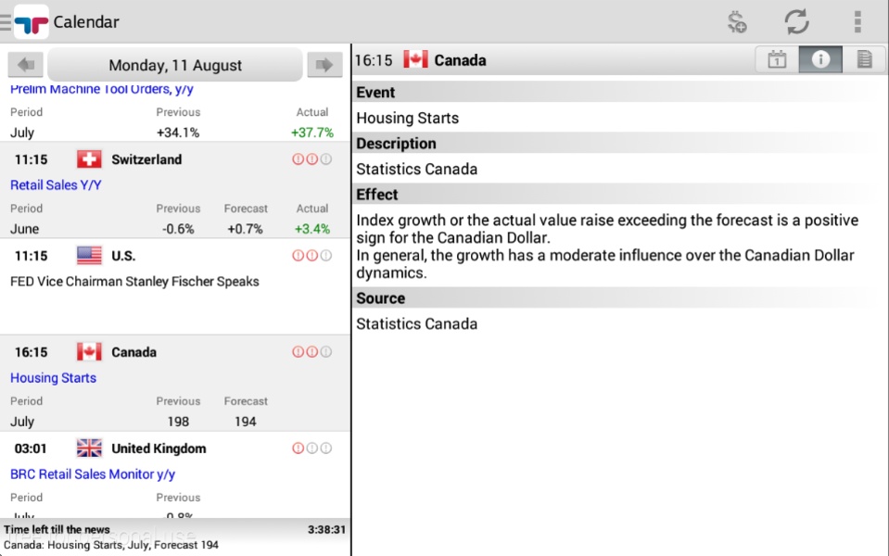Go to the previous day
This screenshot has height=556, width=889.
point(26,65)
